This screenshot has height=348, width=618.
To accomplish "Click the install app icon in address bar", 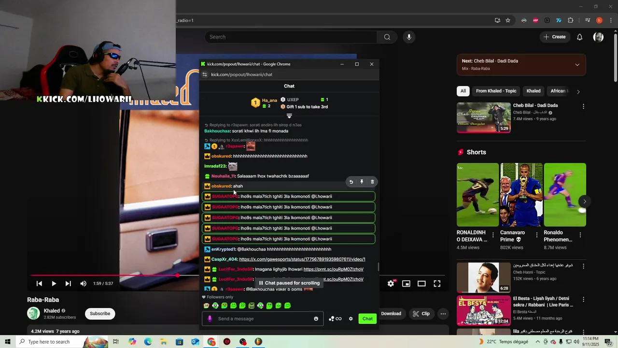I will 497,20.
